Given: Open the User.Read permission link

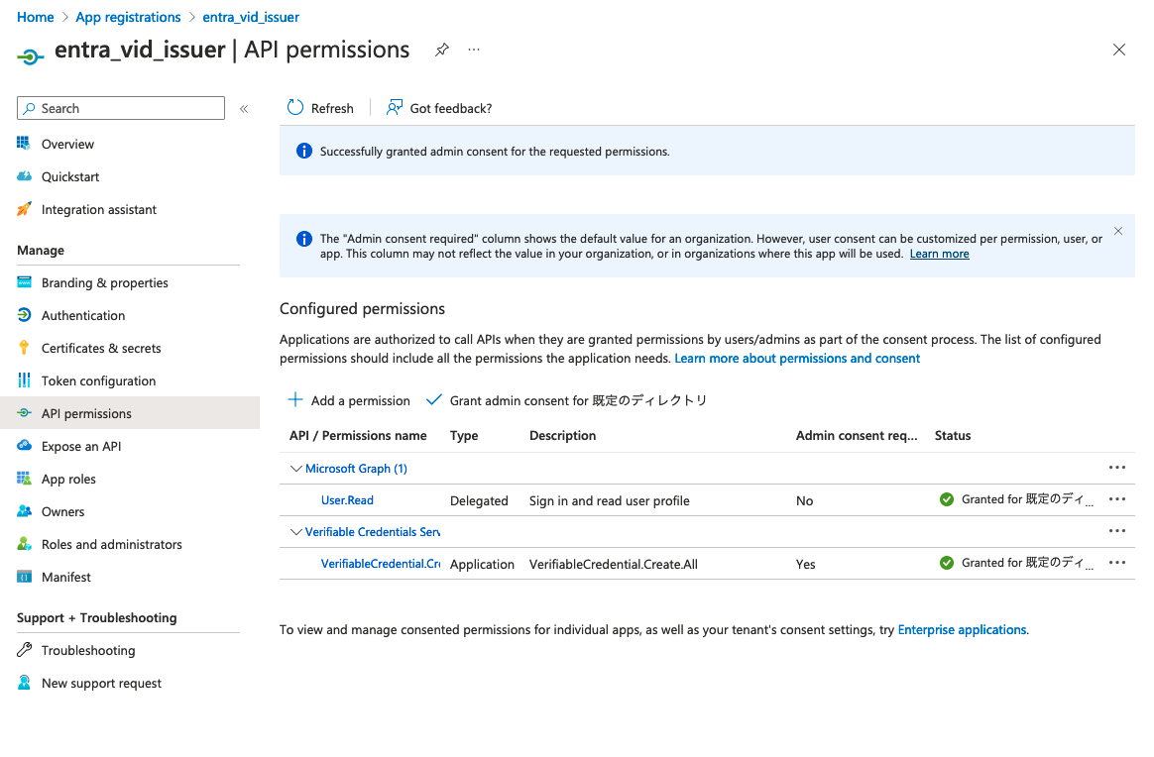Looking at the screenshot, I should point(347,500).
